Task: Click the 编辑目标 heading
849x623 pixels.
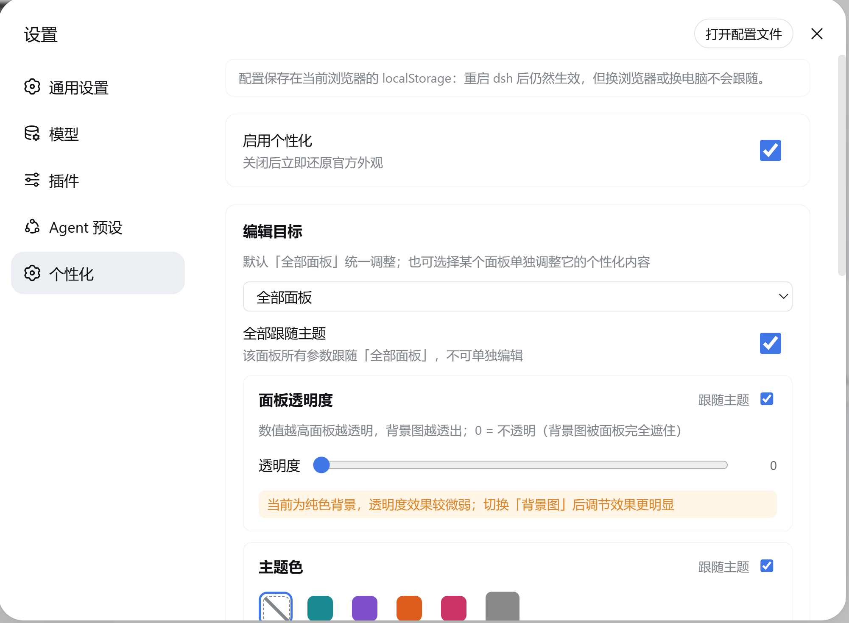Action: pyautogui.click(x=273, y=232)
